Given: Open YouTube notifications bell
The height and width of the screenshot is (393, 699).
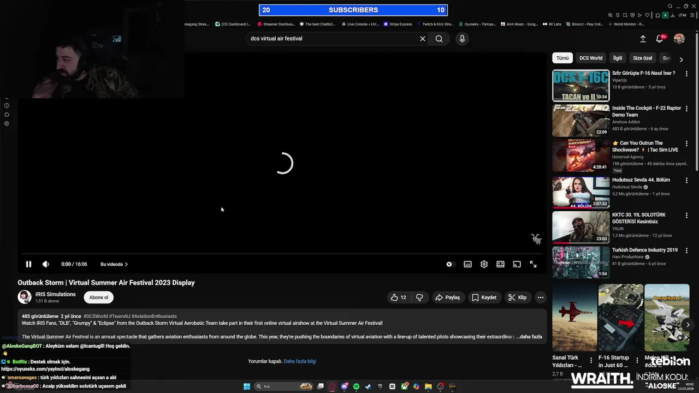Looking at the screenshot, I should tap(660, 39).
